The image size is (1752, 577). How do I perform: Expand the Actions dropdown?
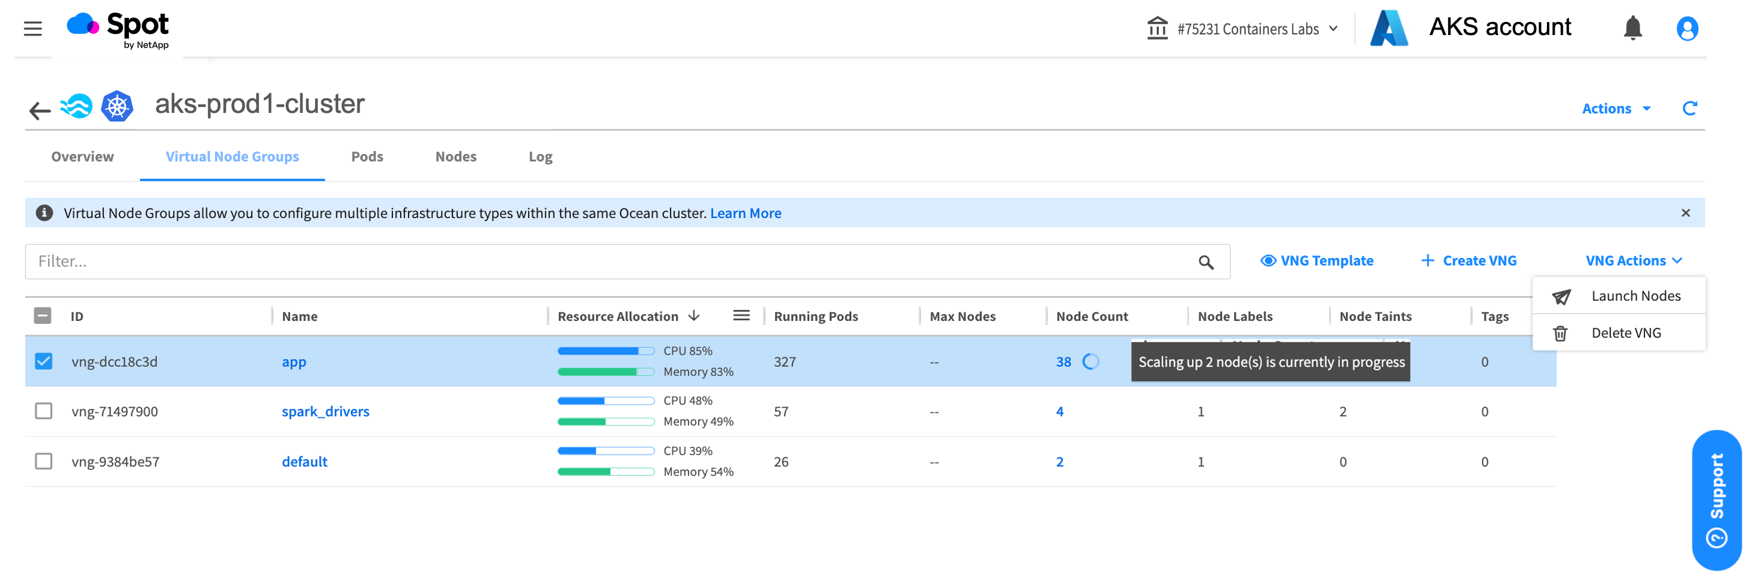(1615, 109)
